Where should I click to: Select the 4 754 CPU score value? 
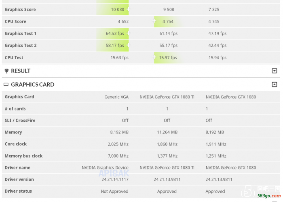(x=168, y=22)
